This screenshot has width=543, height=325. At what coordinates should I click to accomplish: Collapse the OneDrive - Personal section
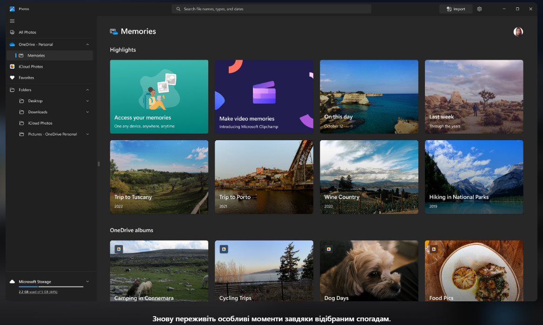[x=87, y=45]
